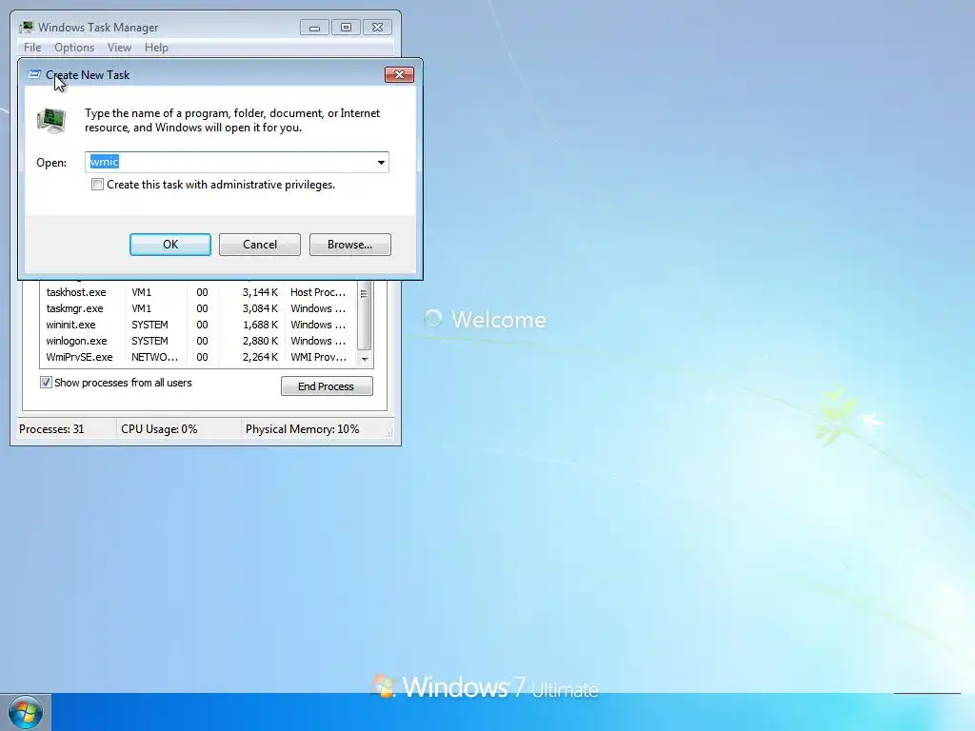Image resolution: width=975 pixels, height=731 pixels.
Task: Click the Windows Start orb
Action: tap(26, 713)
